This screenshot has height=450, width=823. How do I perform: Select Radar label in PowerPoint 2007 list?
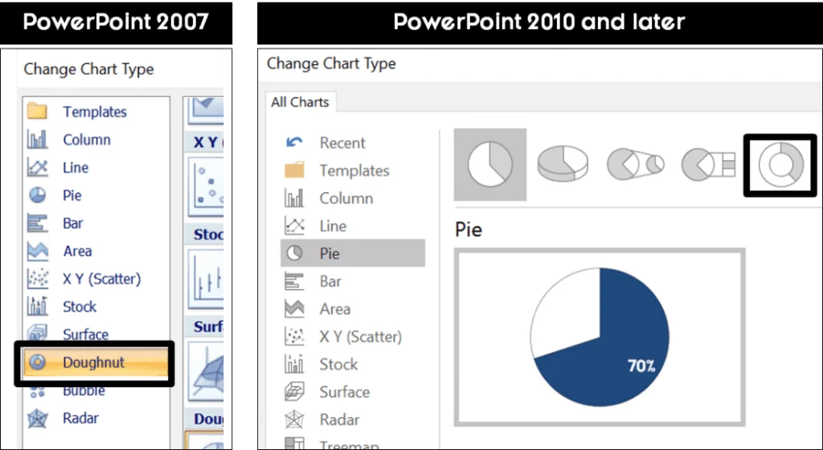pyautogui.click(x=80, y=418)
